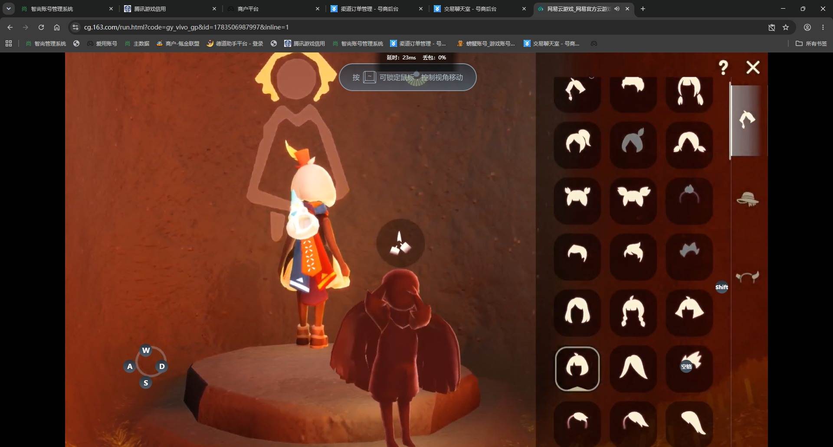Tap the candle emote bubble icon
This screenshot has width=833, height=447.
[400, 243]
